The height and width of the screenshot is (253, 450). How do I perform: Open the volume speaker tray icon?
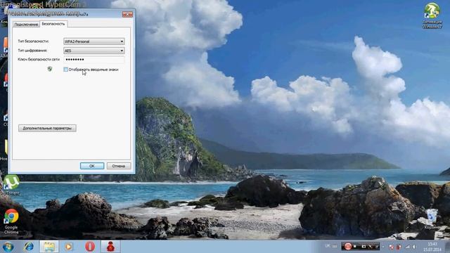pos(414,247)
